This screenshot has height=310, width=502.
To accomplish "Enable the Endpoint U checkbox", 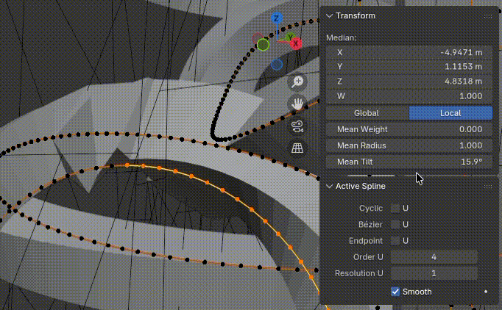I will [x=395, y=240].
